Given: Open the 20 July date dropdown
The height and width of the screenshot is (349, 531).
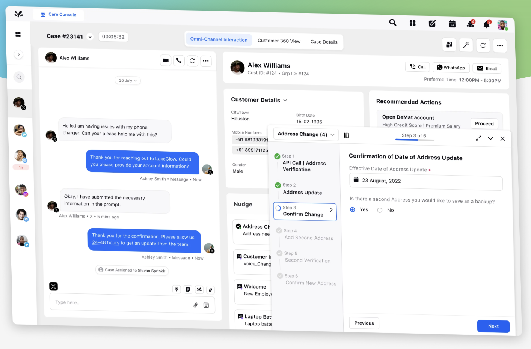Looking at the screenshot, I should click(x=128, y=80).
